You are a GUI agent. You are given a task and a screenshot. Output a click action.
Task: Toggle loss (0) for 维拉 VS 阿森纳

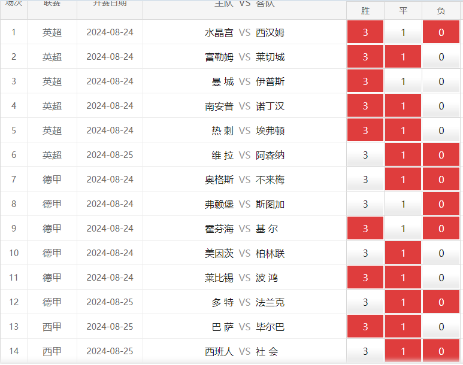point(441,154)
